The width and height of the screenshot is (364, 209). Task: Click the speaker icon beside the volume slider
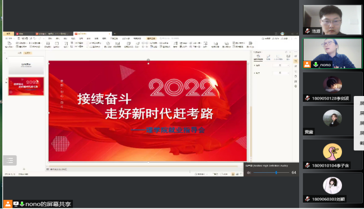[x=249, y=173]
